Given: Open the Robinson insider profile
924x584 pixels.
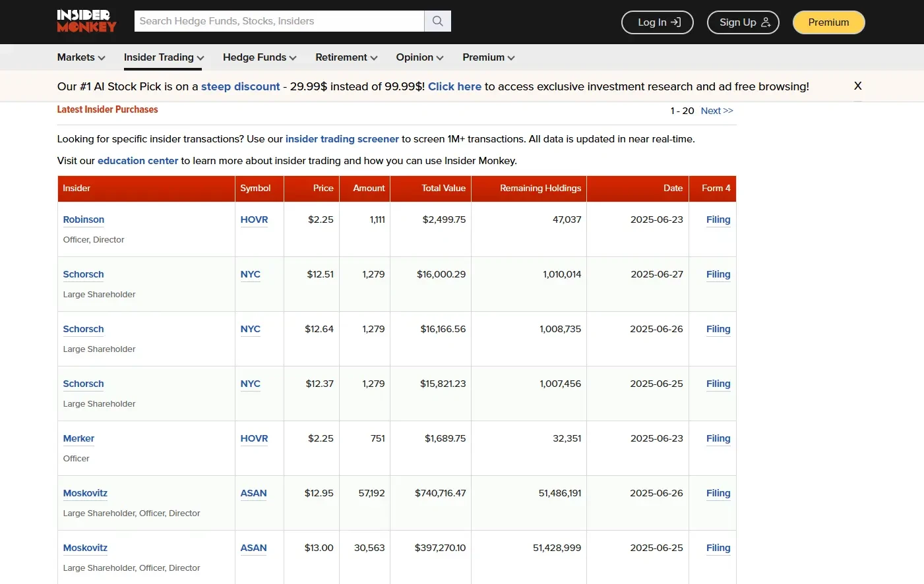Looking at the screenshot, I should (x=84, y=219).
